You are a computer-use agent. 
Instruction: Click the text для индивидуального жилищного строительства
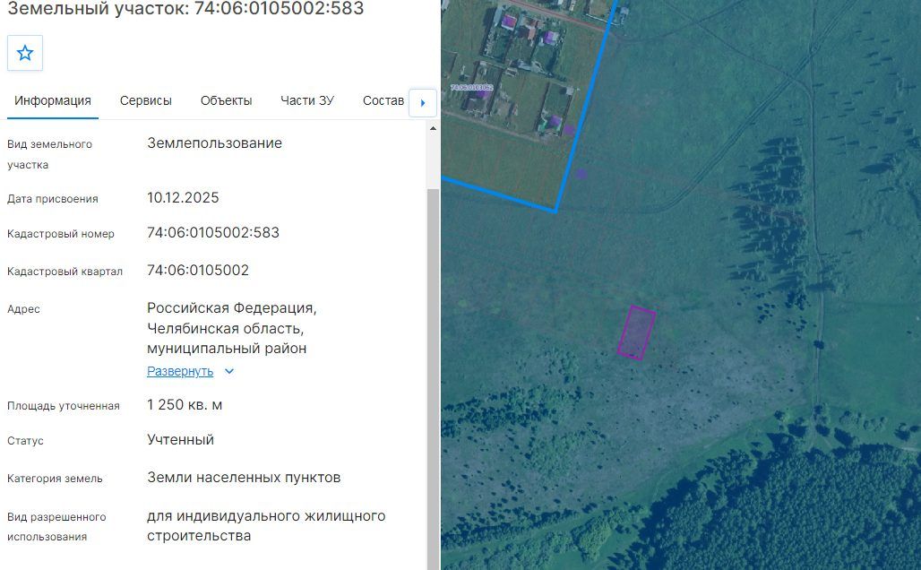click(x=266, y=526)
